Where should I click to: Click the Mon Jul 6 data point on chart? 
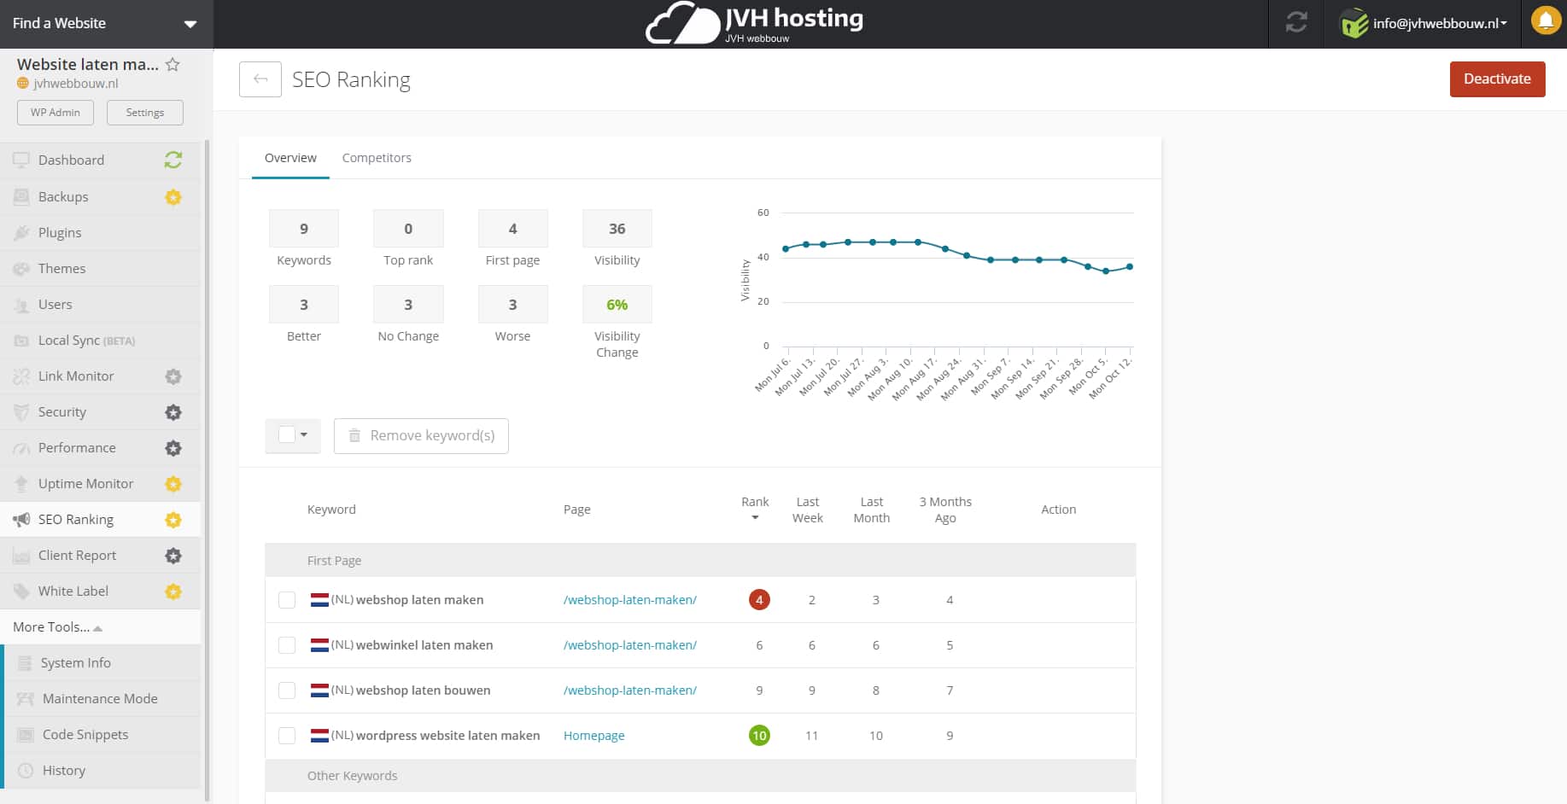[786, 249]
